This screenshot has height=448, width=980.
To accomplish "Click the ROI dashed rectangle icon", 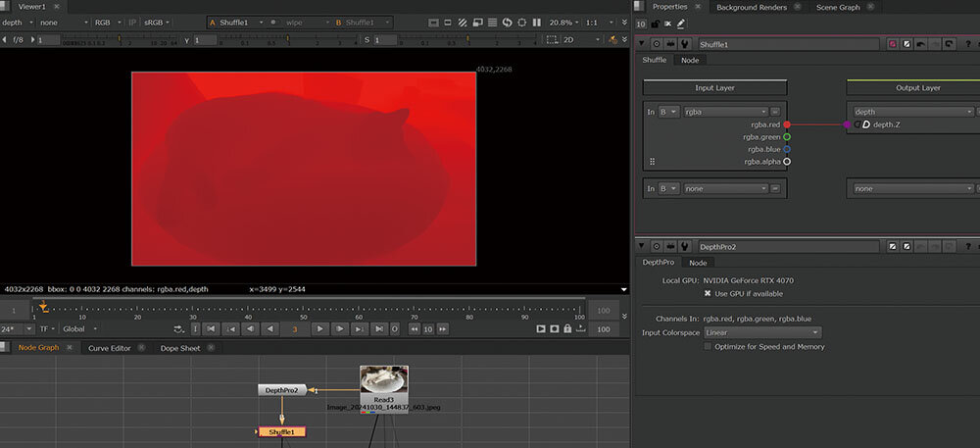I will [552, 39].
